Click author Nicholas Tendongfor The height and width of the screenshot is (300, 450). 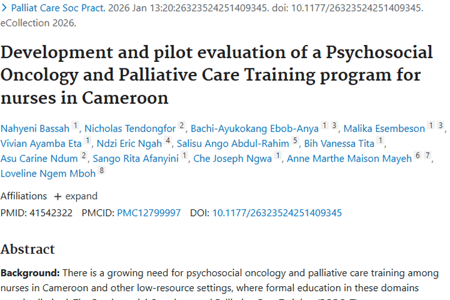[130, 128]
